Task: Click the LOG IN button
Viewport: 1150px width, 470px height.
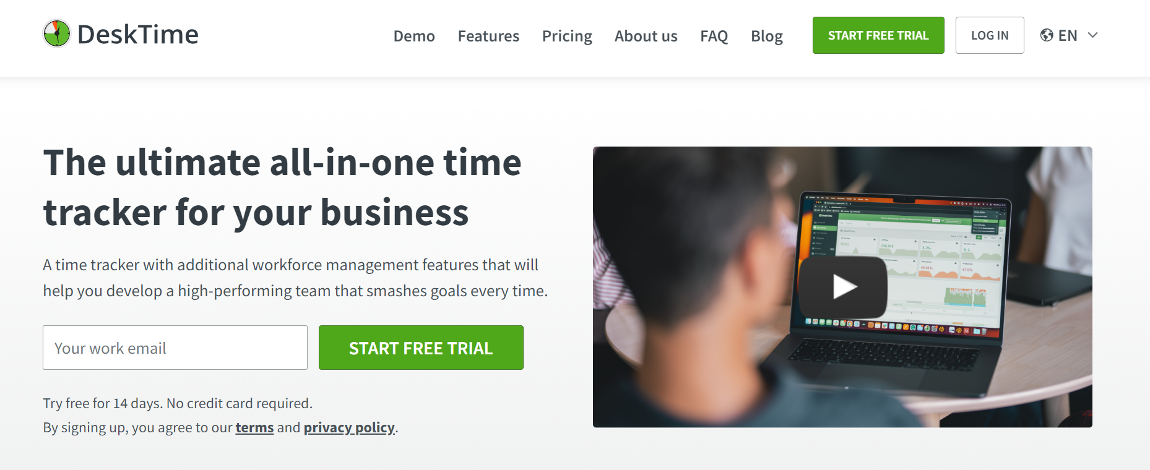Action: [x=989, y=35]
